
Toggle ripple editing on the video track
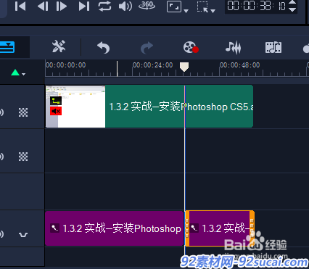pos(23,112)
